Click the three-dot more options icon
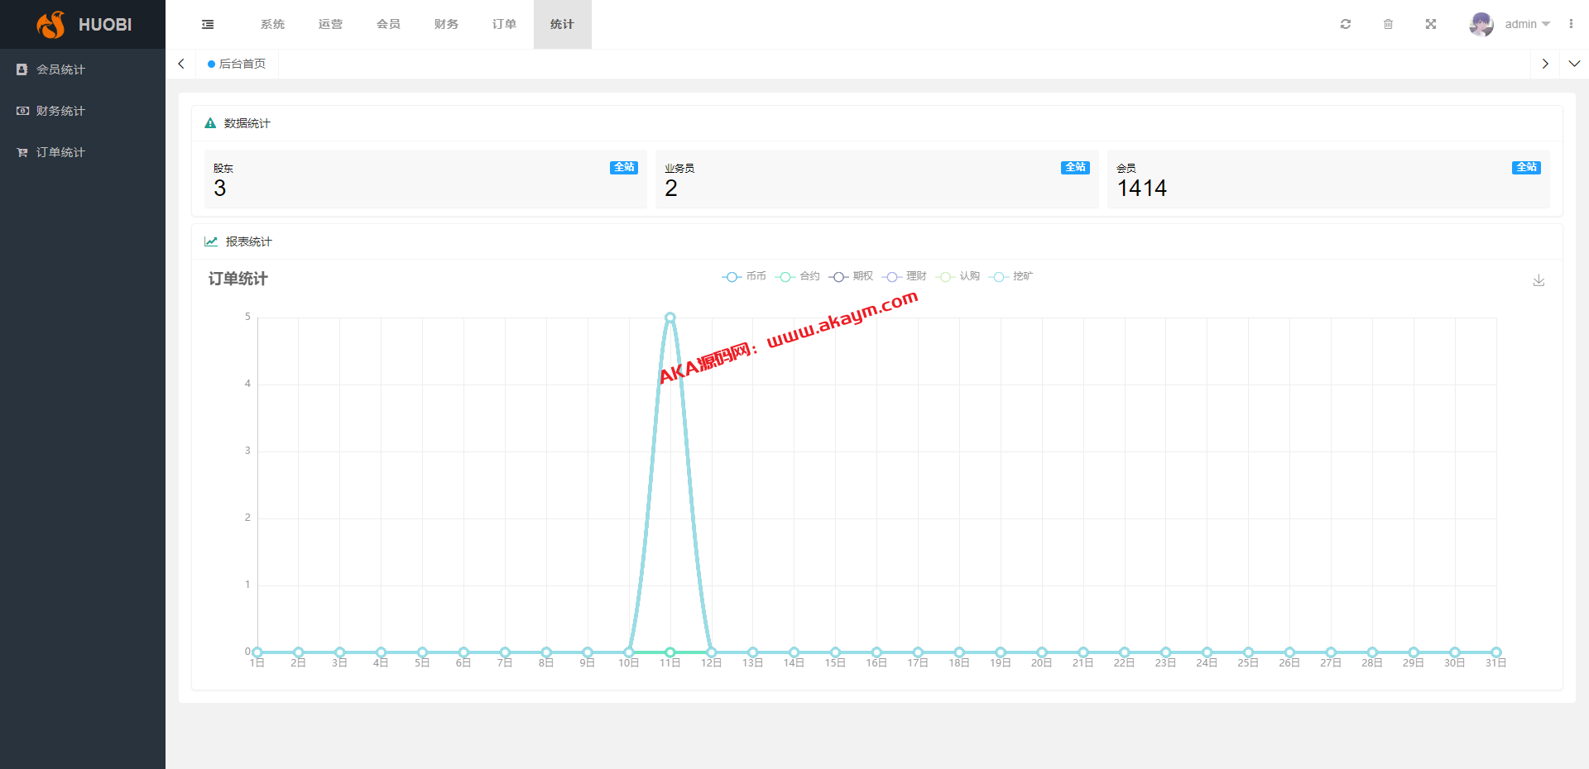1589x769 pixels. [x=1571, y=25]
